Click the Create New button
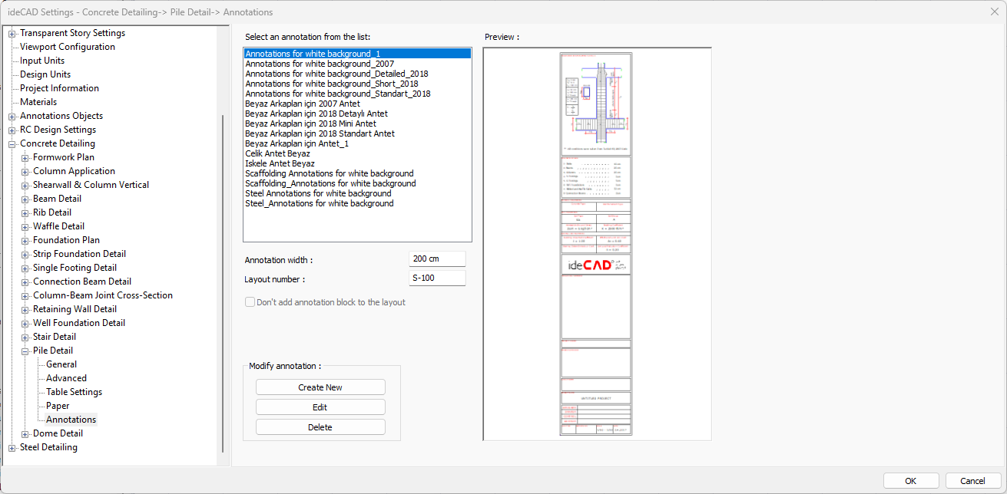This screenshot has width=1007, height=494. pos(320,387)
